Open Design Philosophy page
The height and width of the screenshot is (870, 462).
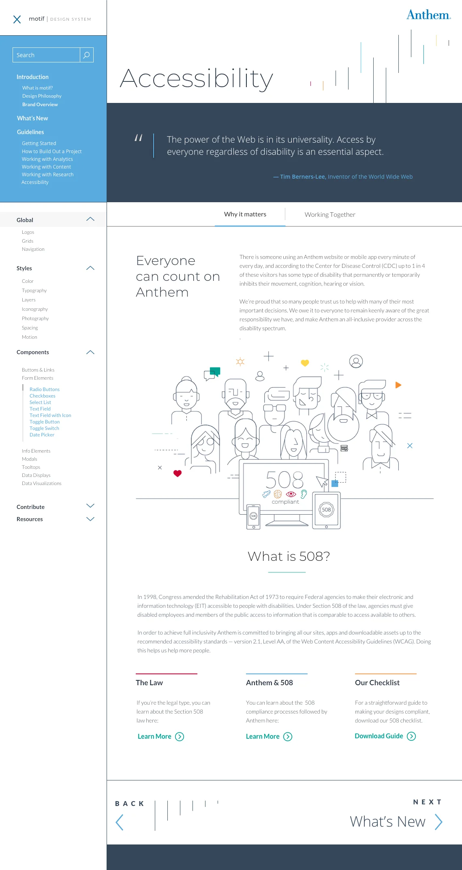[42, 96]
